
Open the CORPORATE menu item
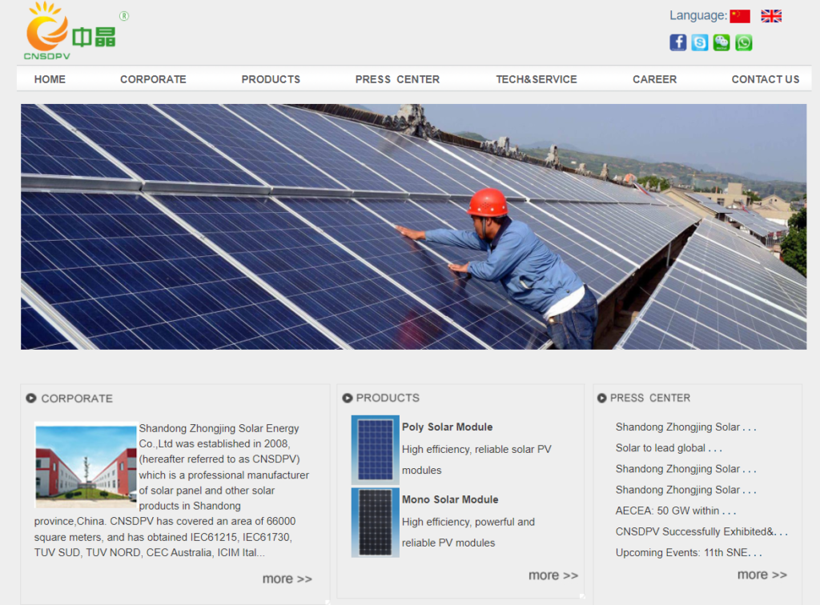pos(153,79)
